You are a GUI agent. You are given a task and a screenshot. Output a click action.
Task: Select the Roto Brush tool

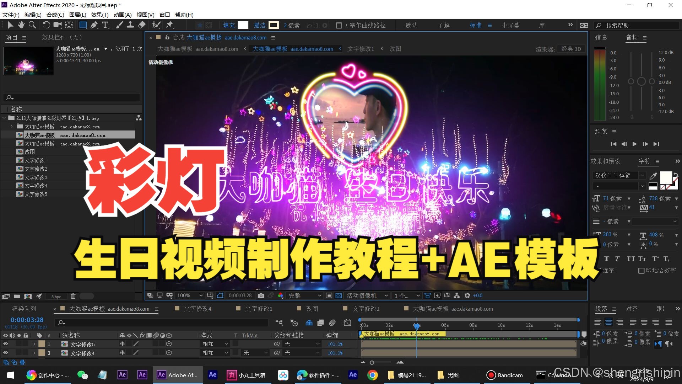[x=156, y=25]
